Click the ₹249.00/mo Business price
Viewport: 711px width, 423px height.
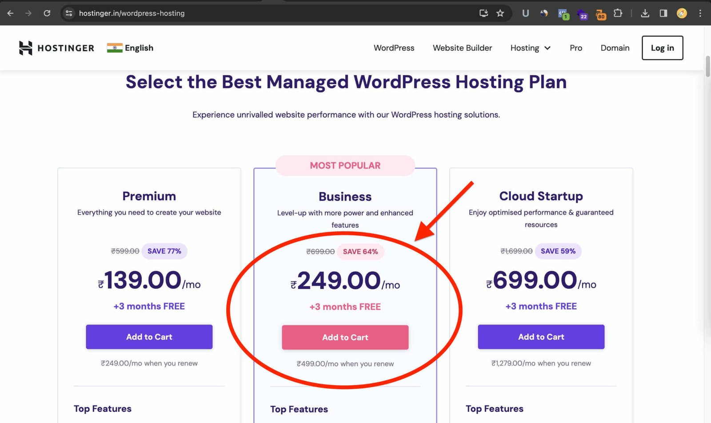point(345,281)
